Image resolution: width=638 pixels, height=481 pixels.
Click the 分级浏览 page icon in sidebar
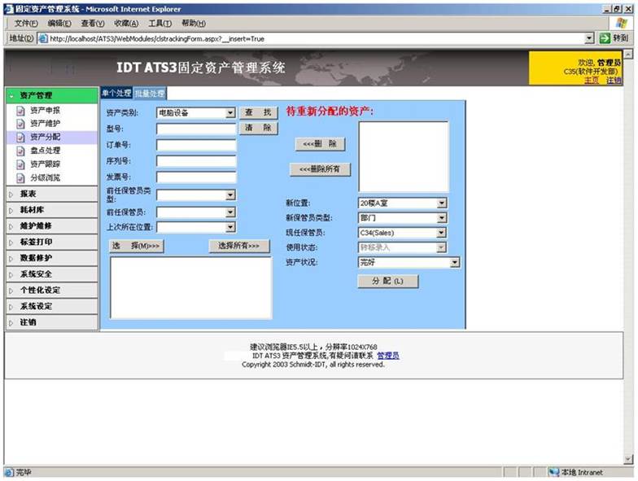(21, 177)
